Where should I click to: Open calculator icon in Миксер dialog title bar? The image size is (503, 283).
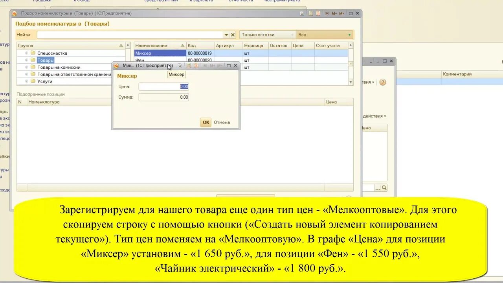click(x=189, y=66)
